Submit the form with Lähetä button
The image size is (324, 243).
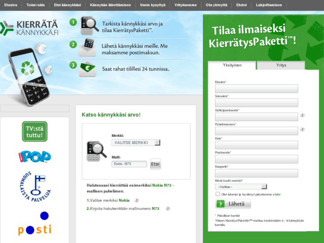pyautogui.click(x=233, y=204)
